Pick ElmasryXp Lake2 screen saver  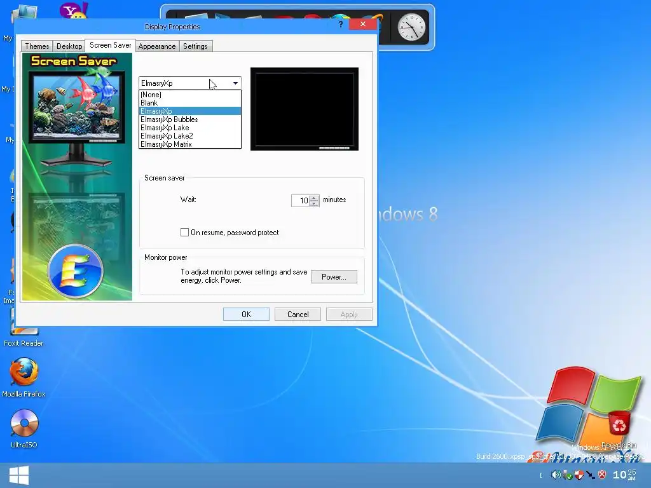point(189,136)
